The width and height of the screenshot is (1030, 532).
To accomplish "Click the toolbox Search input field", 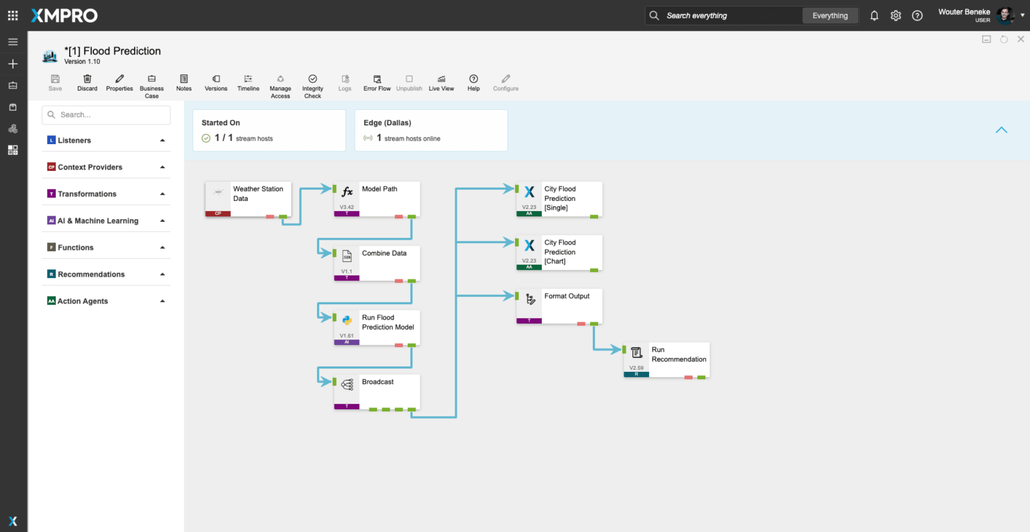I will pyautogui.click(x=107, y=115).
